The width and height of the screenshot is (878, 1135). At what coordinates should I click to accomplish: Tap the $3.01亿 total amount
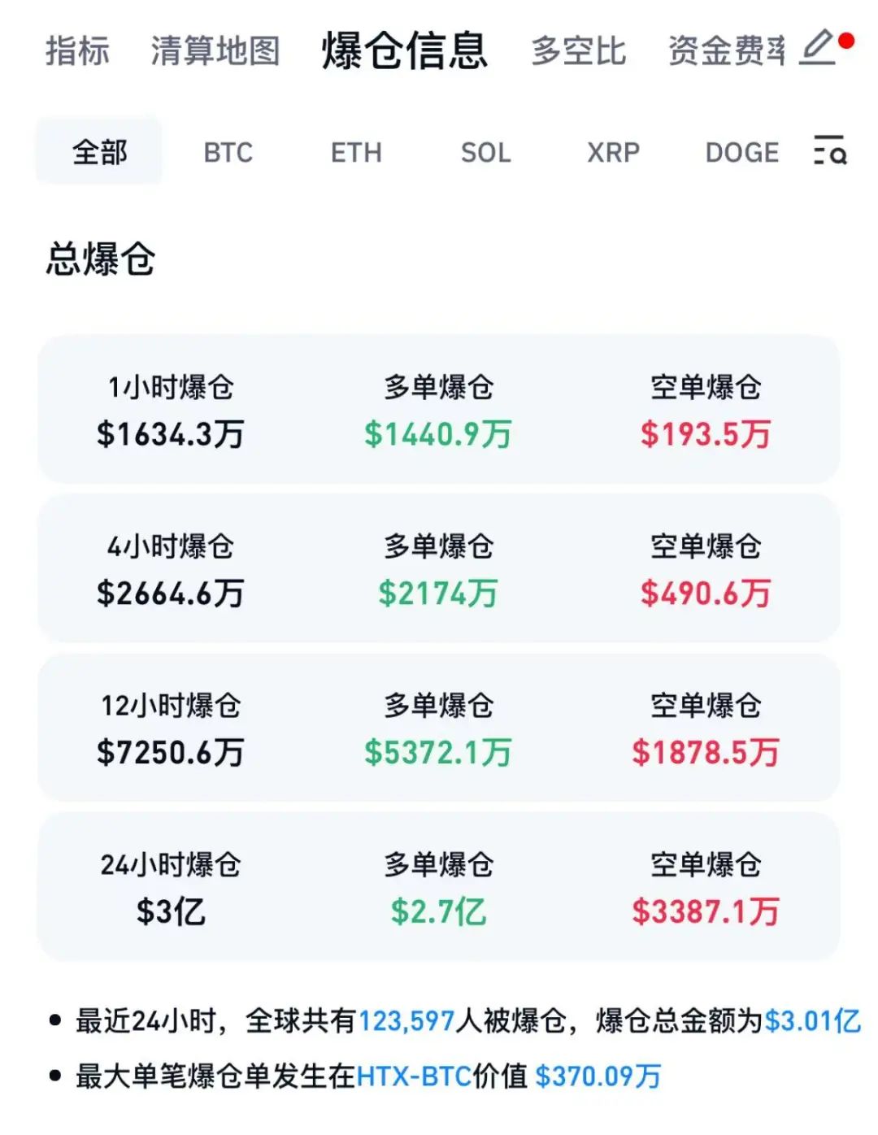811,1020
